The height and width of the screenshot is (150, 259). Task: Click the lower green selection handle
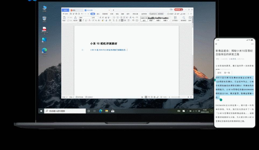[x=221, y=100]
